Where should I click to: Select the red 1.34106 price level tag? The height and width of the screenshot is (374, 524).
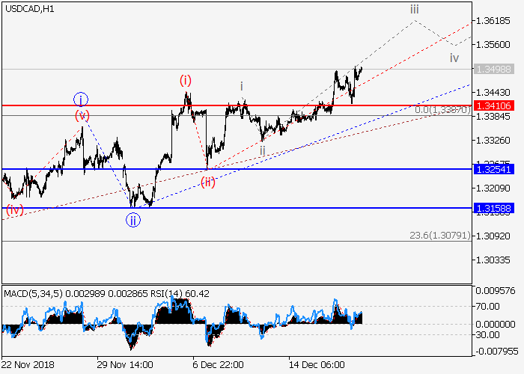(492, 105)
